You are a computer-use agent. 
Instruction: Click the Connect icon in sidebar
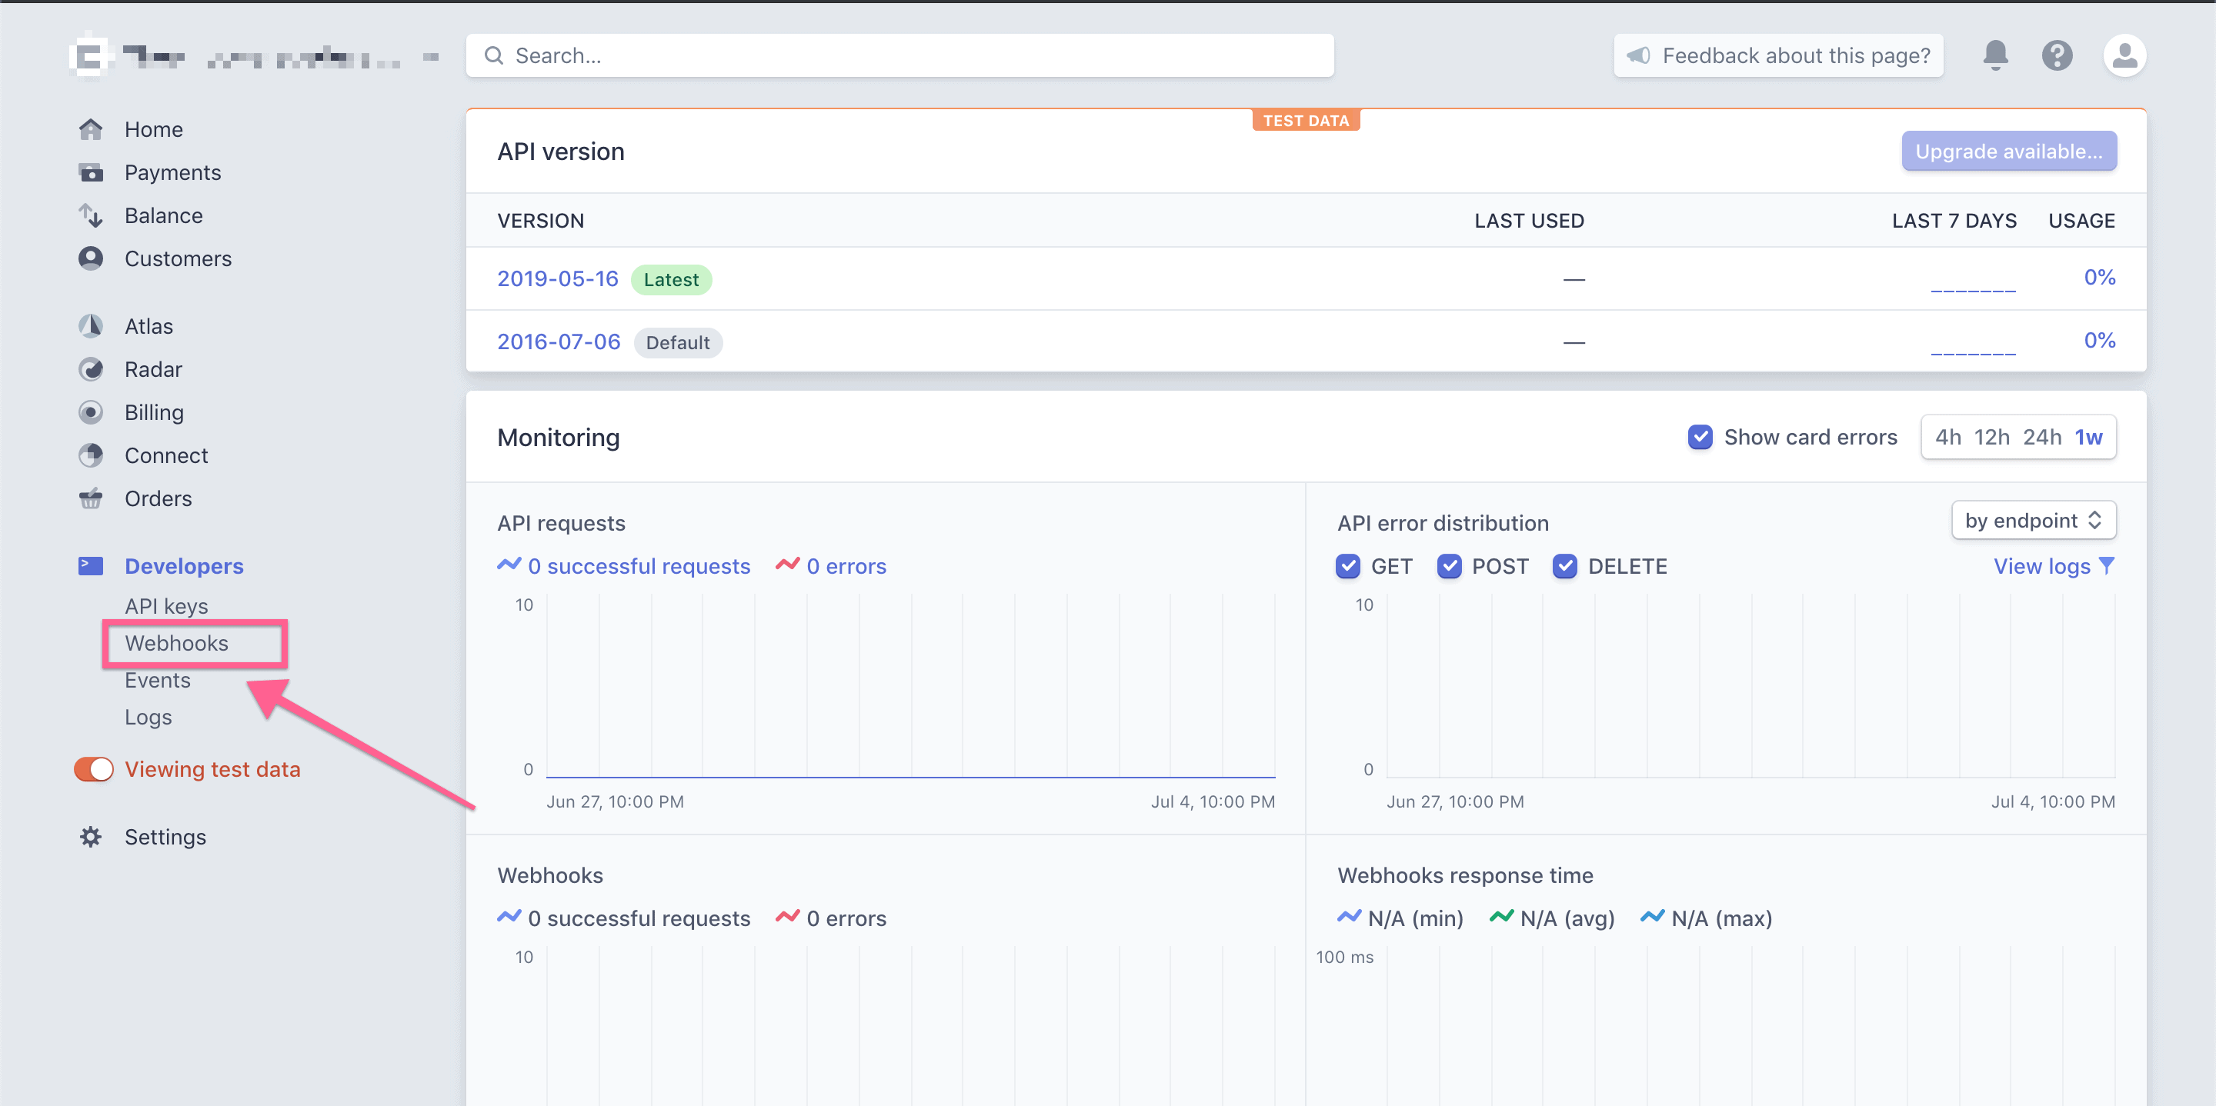[x=90, y=455]
